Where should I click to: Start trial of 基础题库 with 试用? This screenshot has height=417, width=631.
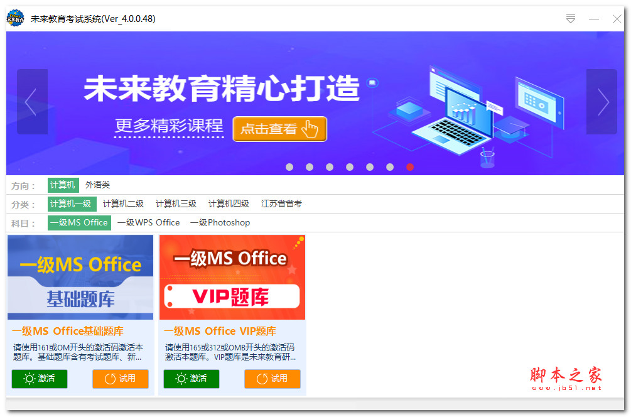[x=121, y=379]
